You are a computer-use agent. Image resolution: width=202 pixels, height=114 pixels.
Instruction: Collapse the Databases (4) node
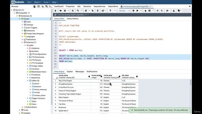[17, 16]
